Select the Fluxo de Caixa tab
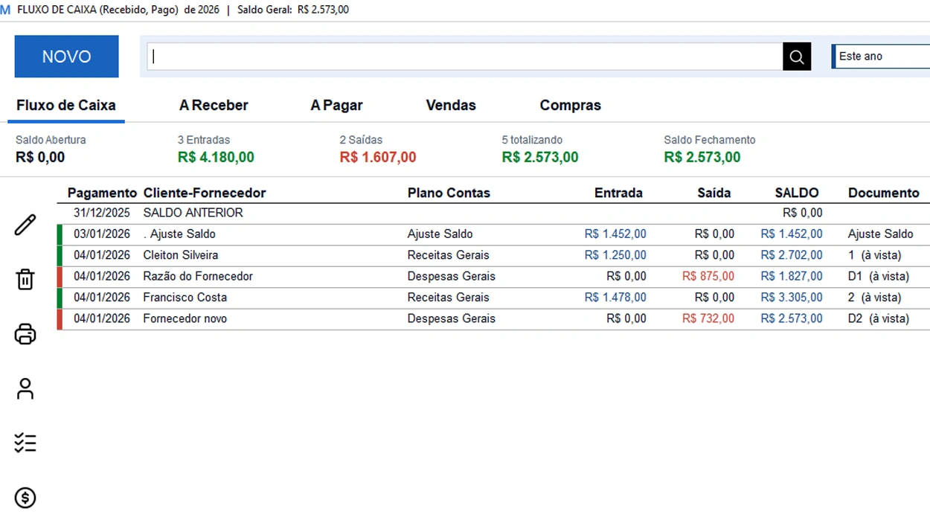Screen dimensions: 930x523 [x=65, y=105]
